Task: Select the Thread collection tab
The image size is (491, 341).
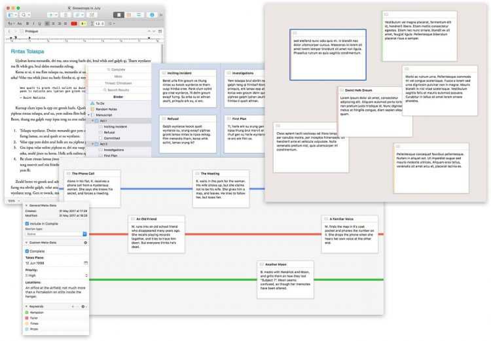Action: pyautogui.click(x=118, y=83)
